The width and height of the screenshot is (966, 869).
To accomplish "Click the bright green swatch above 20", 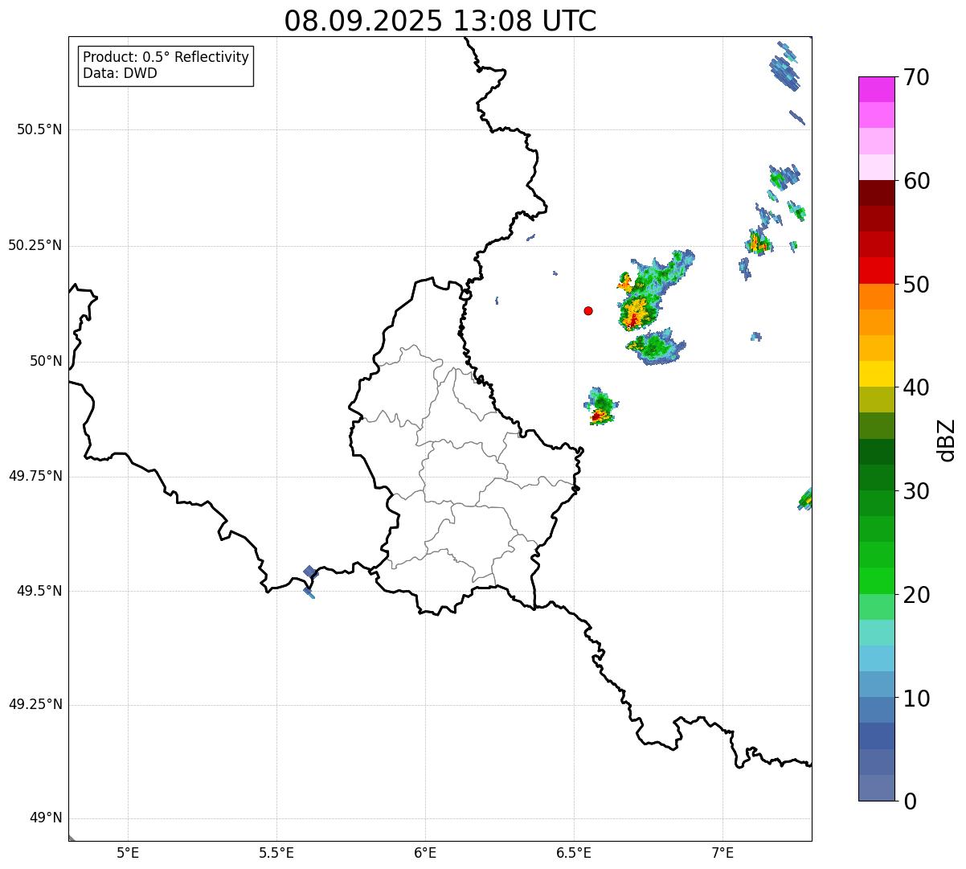I will click(x=876, y=581).
